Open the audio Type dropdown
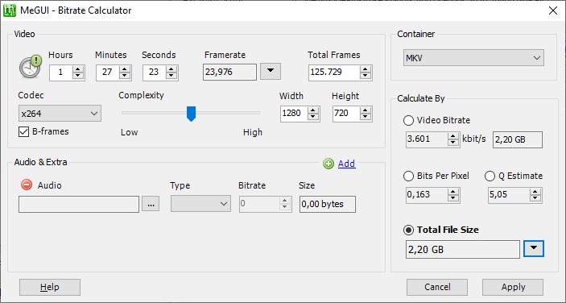 [200, 204]
